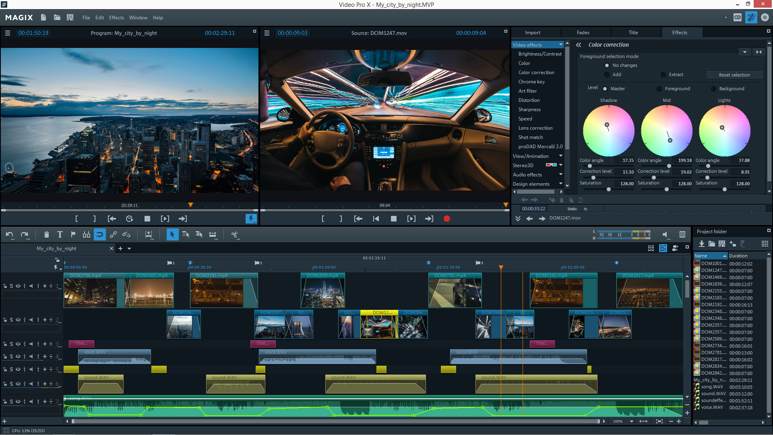Select the move/stretch tool icon
Image resolution: width=773 pixels, height=435 pixels.
tap(213, 234)
